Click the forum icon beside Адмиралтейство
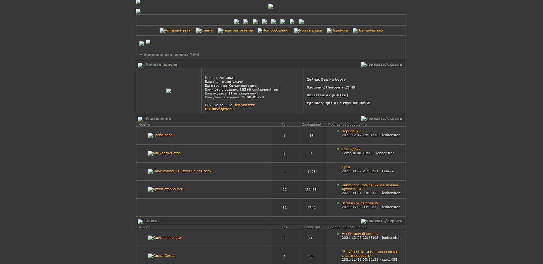The width and height of the screenshot is (543, 264). 150,153
